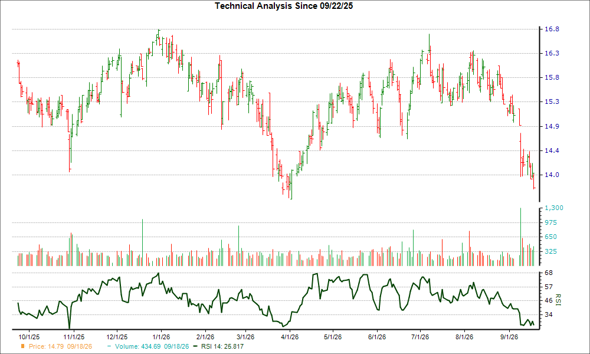Click the 7/1/26 date label
This screenshot has width=590, height=354.
pos(420,337)
